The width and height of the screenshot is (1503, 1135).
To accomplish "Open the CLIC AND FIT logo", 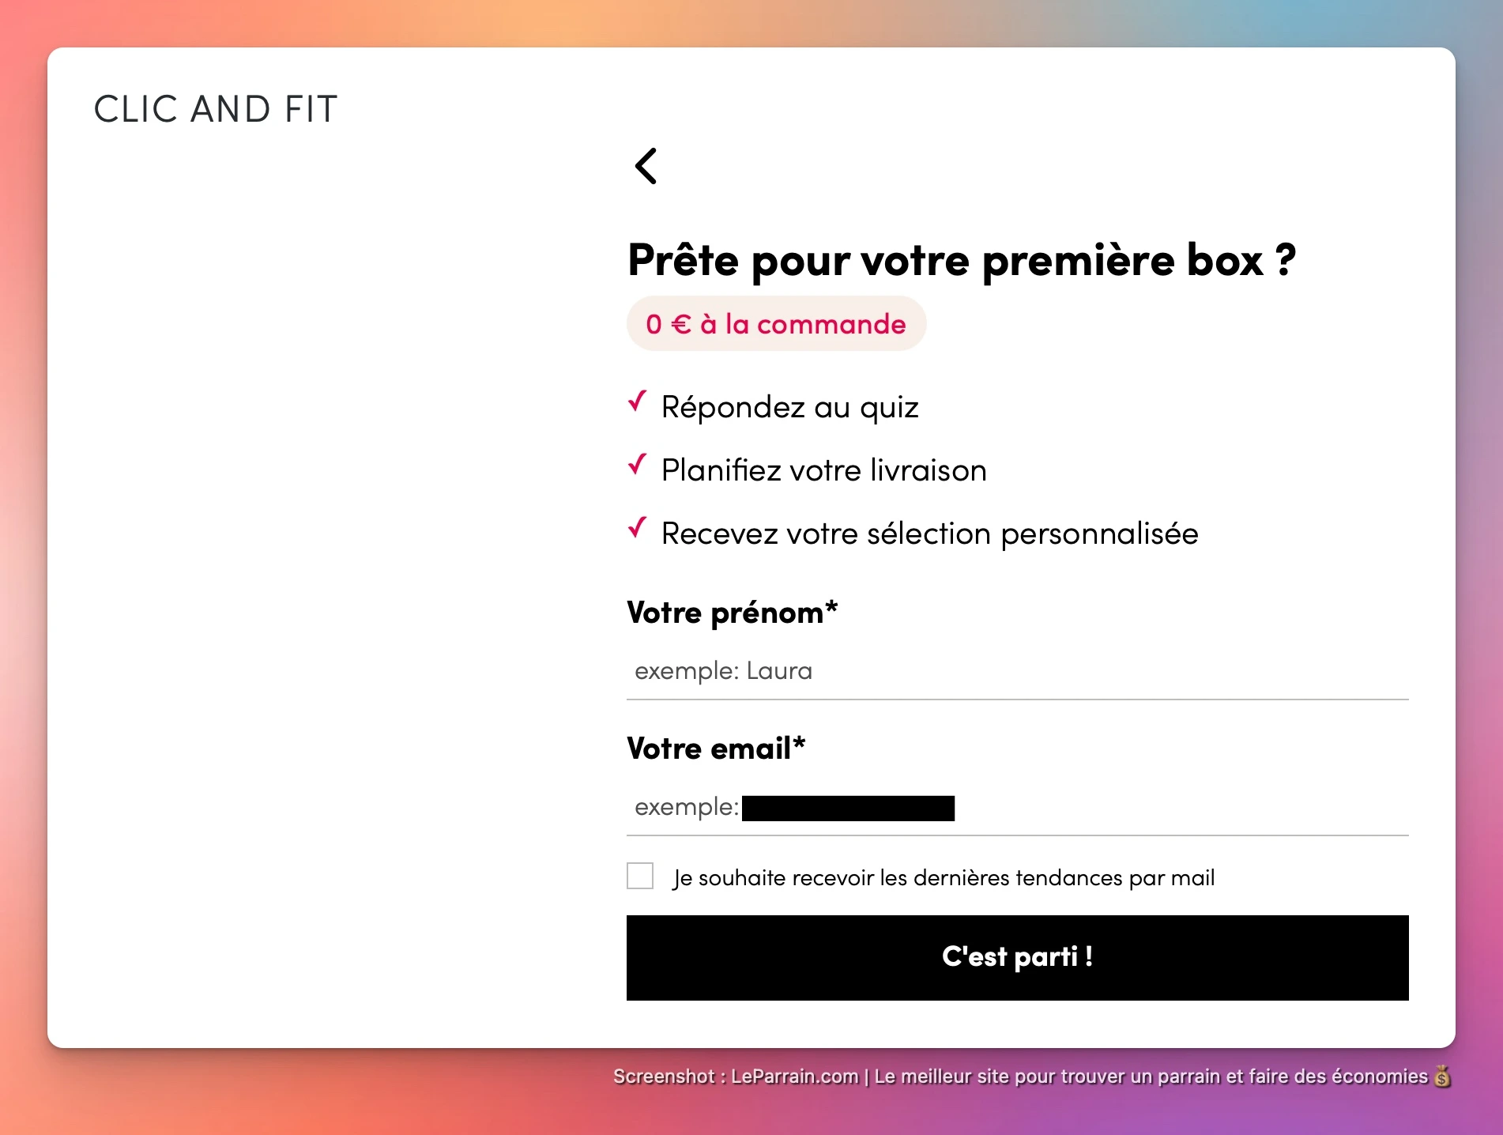I will 216,109.
